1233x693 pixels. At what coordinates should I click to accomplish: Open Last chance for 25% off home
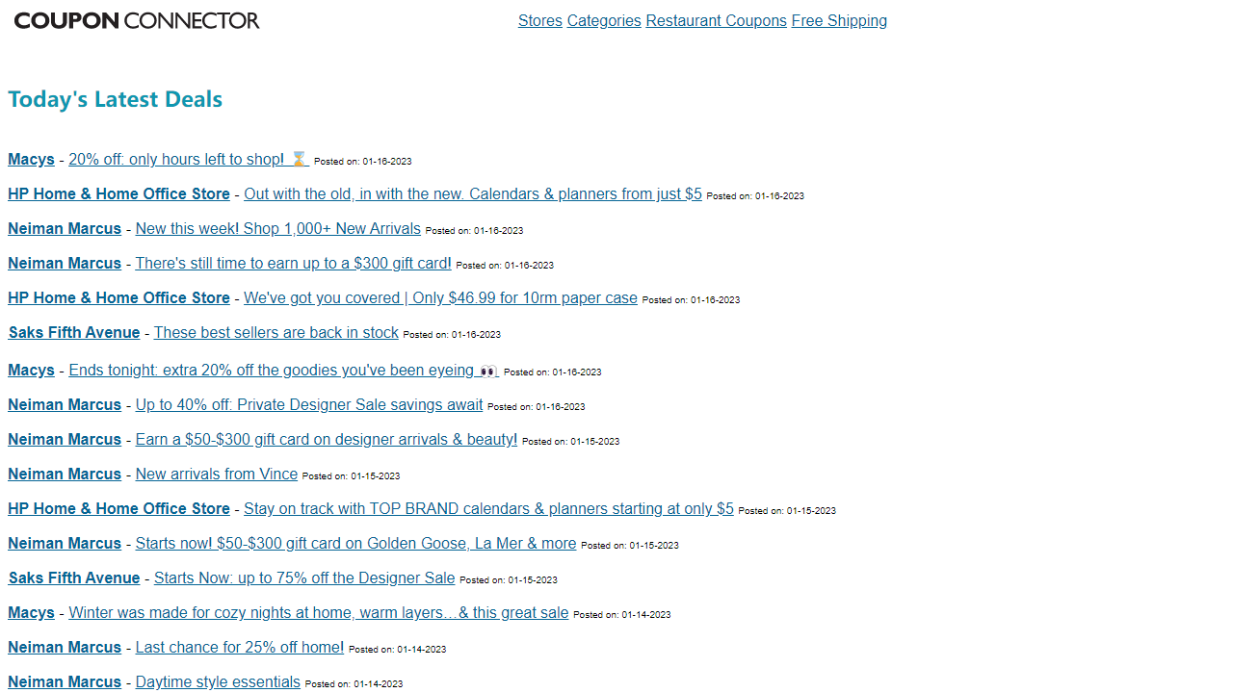(x=239, y=647)
